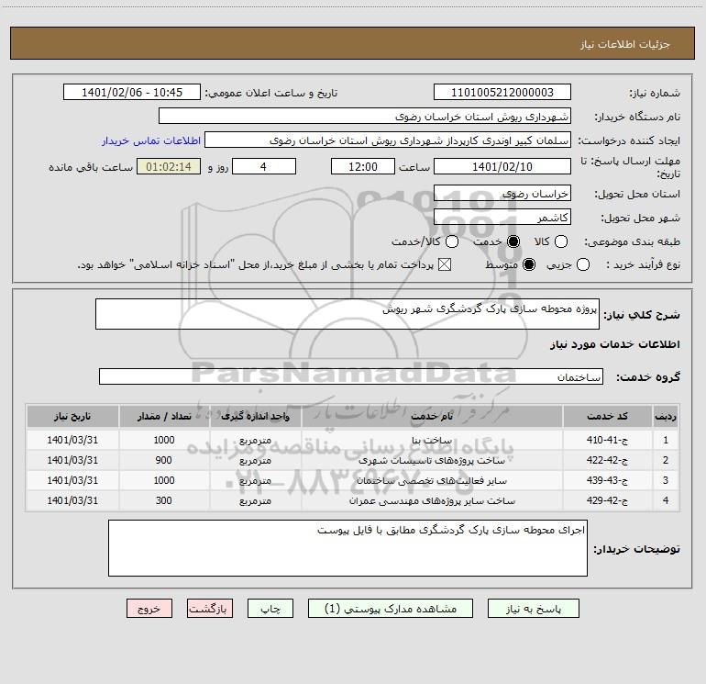This screenshot has height=684, width=706.
Task: Select the خدمت radio button
Action: [513, 241]
